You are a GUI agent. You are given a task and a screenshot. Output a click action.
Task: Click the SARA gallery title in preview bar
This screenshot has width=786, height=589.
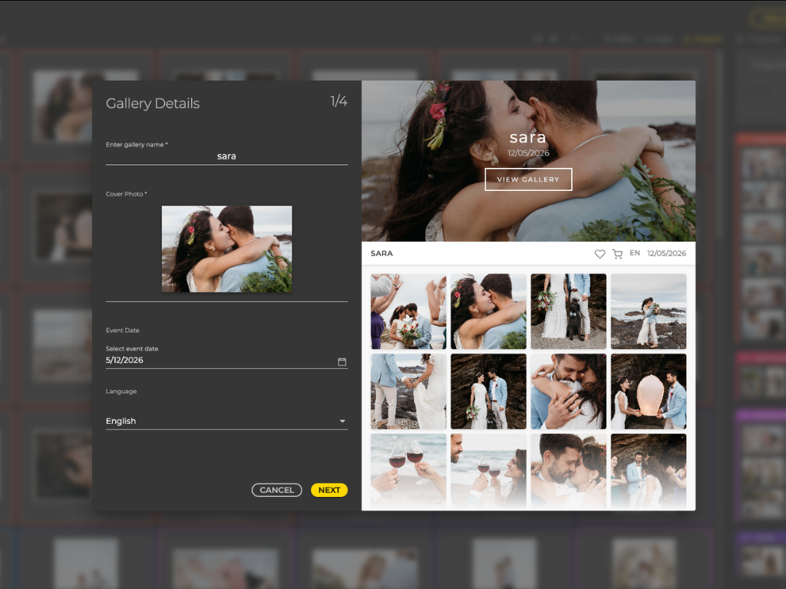point(381,253)
